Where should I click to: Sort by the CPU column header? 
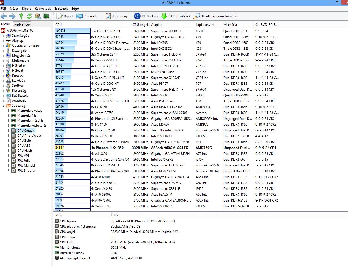pyautogui.click(x=92, y=25)
